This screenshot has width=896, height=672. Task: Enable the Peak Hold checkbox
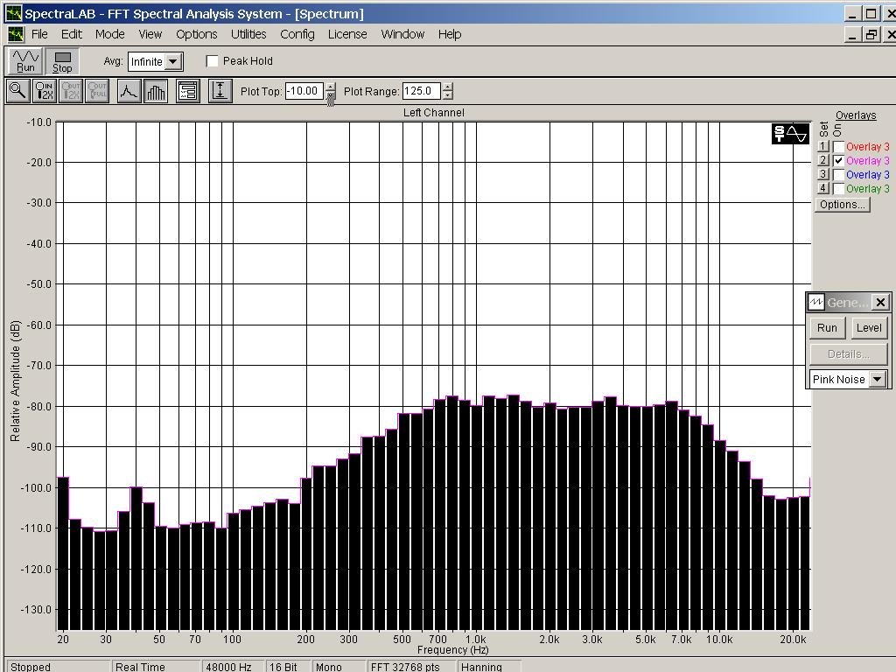click(212, 61)
